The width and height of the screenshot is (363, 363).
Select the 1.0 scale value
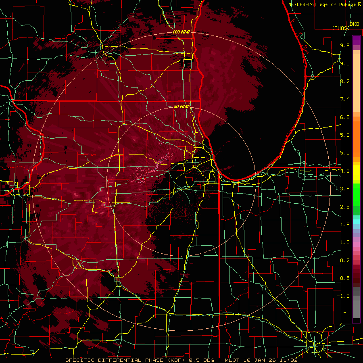tap(345, 242)
